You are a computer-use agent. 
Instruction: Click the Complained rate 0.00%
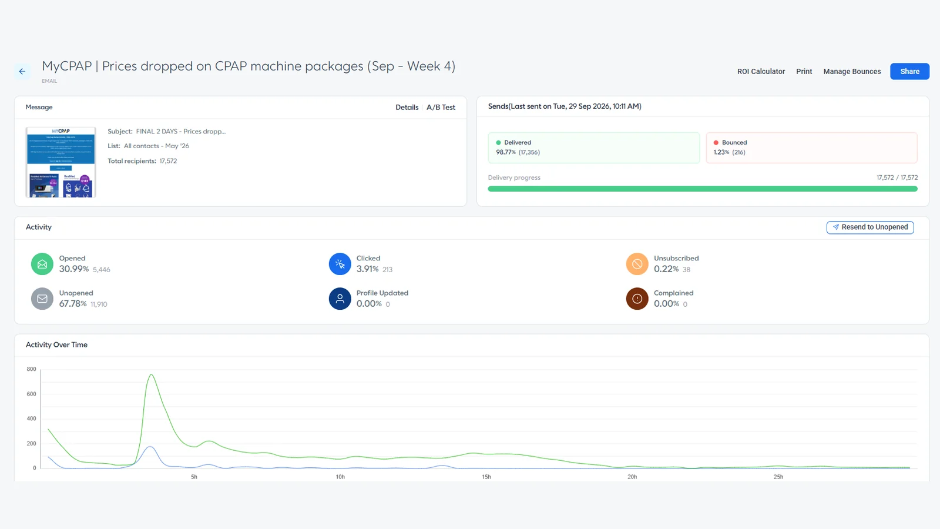point(667,304)
